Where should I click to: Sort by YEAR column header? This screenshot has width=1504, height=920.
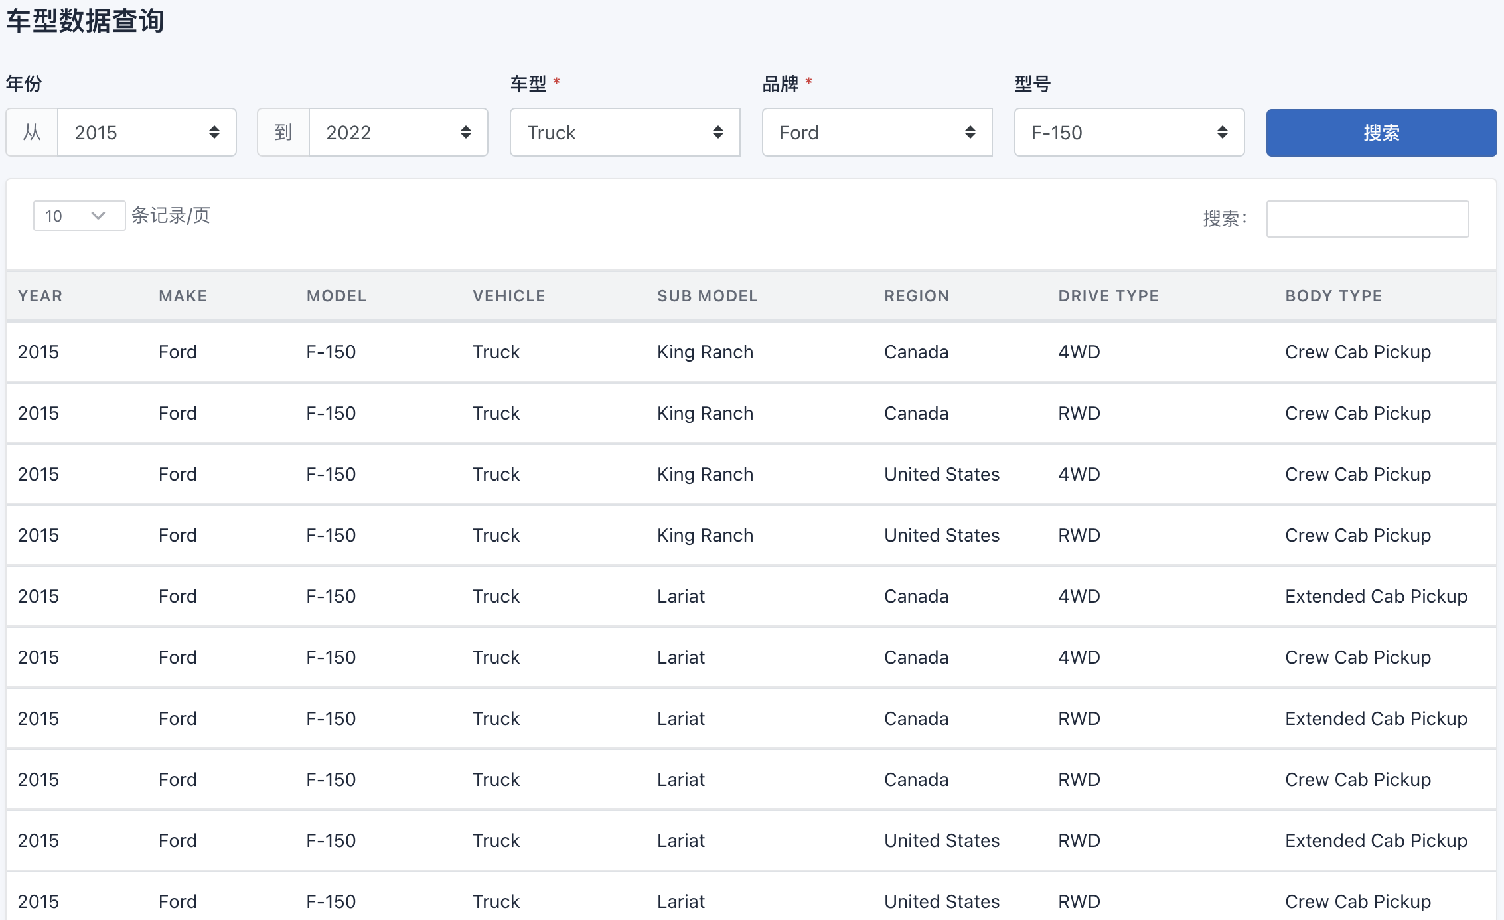pyautogui.click(x=38, y=295)
